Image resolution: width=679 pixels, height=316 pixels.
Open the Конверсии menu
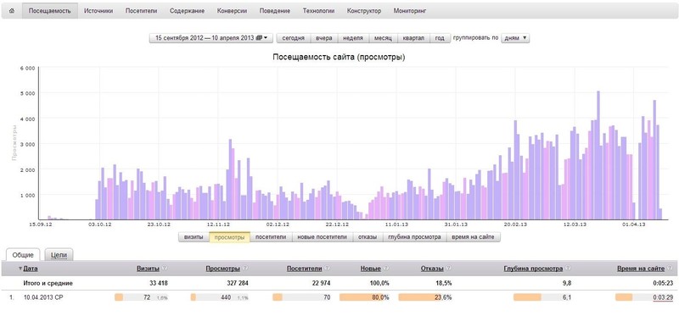pyautogui.click(x=232, y=11)
